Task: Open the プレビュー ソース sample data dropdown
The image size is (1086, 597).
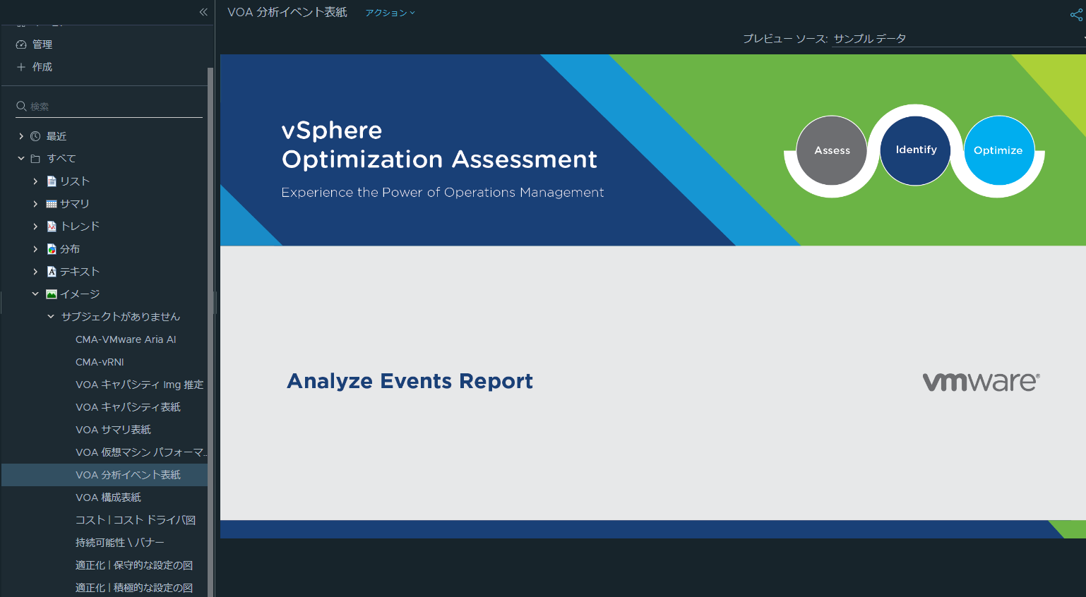Action: coord(959,39)
